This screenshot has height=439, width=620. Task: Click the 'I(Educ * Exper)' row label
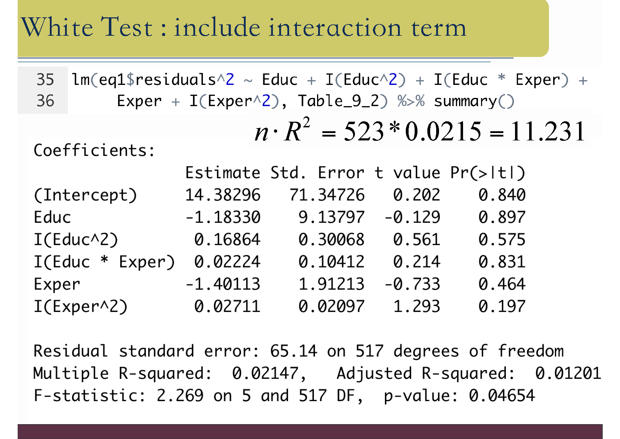[104, 262]
